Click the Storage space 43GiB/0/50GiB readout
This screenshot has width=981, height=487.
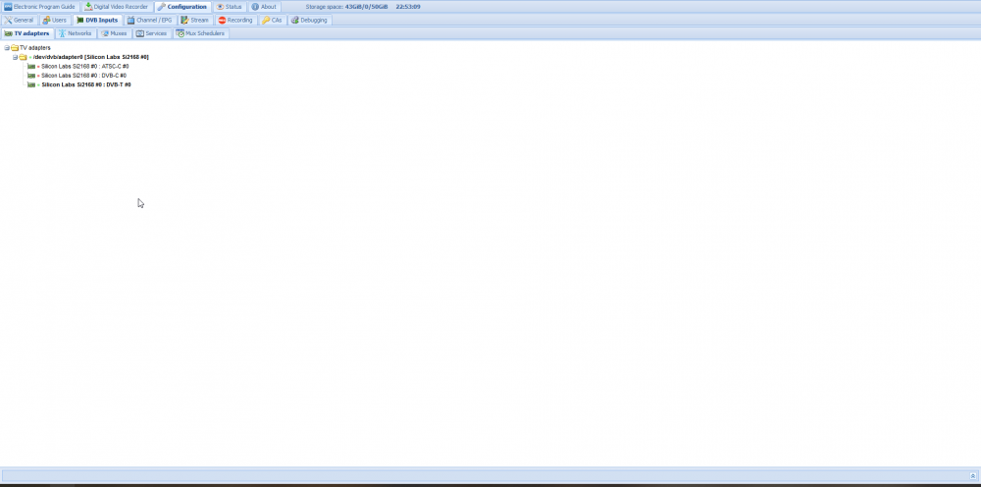[x=346, y=7]
